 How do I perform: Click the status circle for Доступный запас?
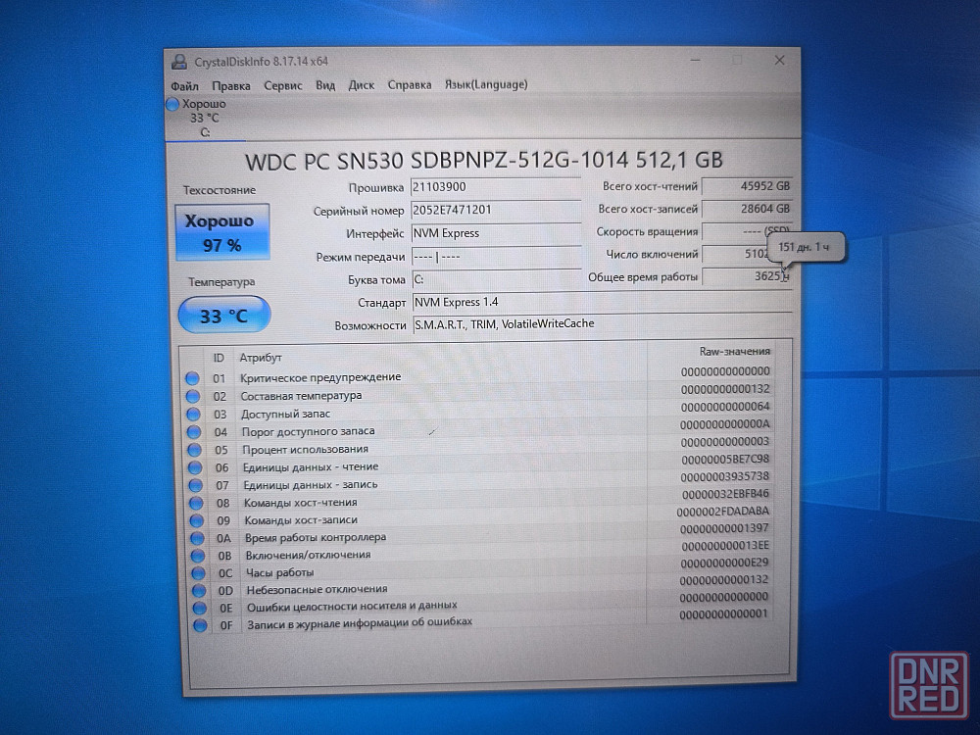coord(193,414)
